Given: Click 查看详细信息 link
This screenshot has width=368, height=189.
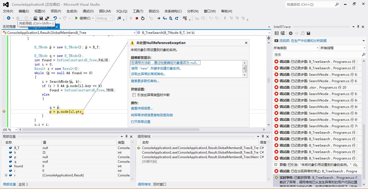Looking at the screenshot, I should tap(142, 108).
